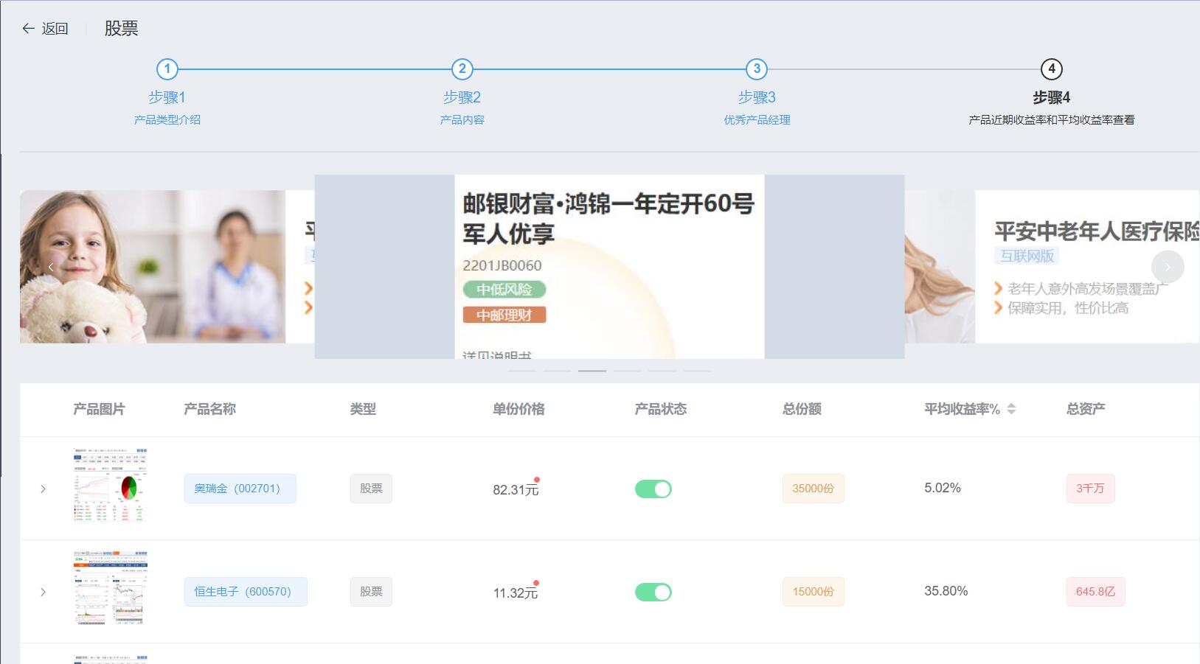Click the 类型 column header
The height and width of the screenshot is (664, 1200).
click(363, 409)
